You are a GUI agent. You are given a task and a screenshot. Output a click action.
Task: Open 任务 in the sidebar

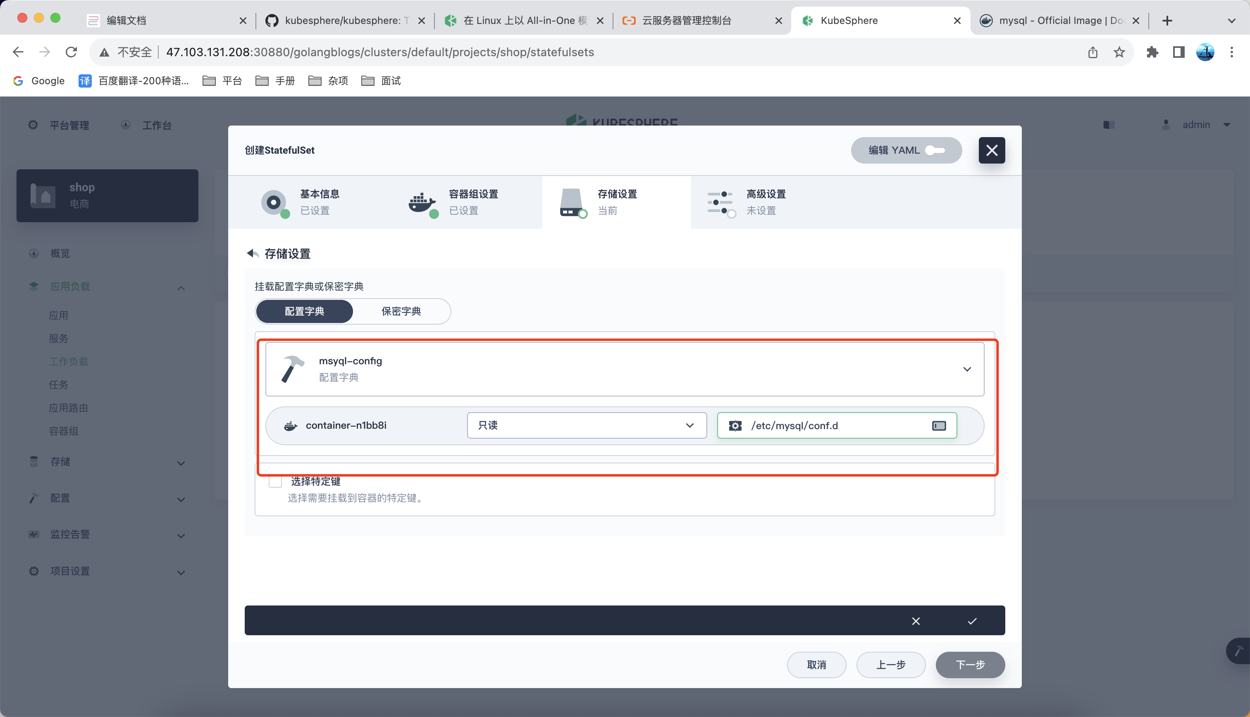[x=59, y=385]
